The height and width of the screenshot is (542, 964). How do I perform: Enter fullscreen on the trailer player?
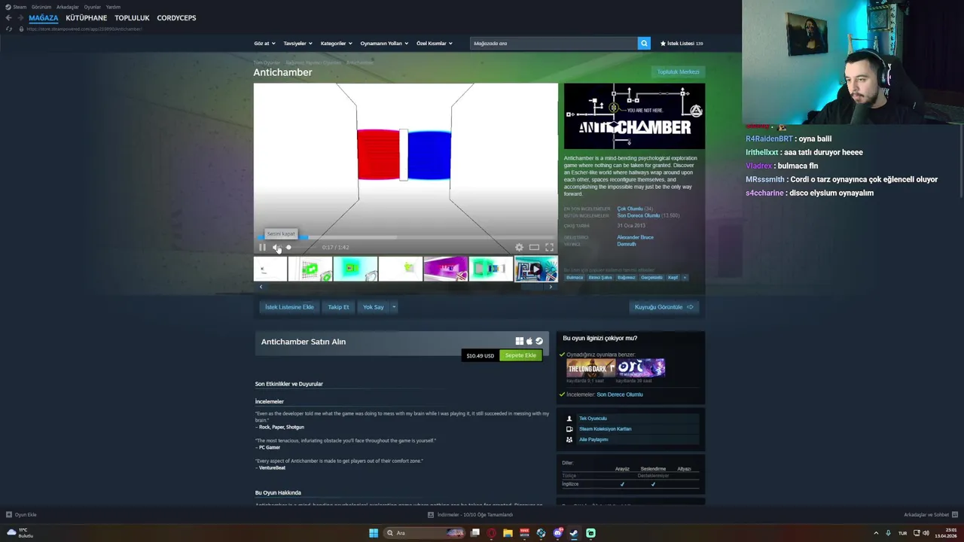(549, 247)
